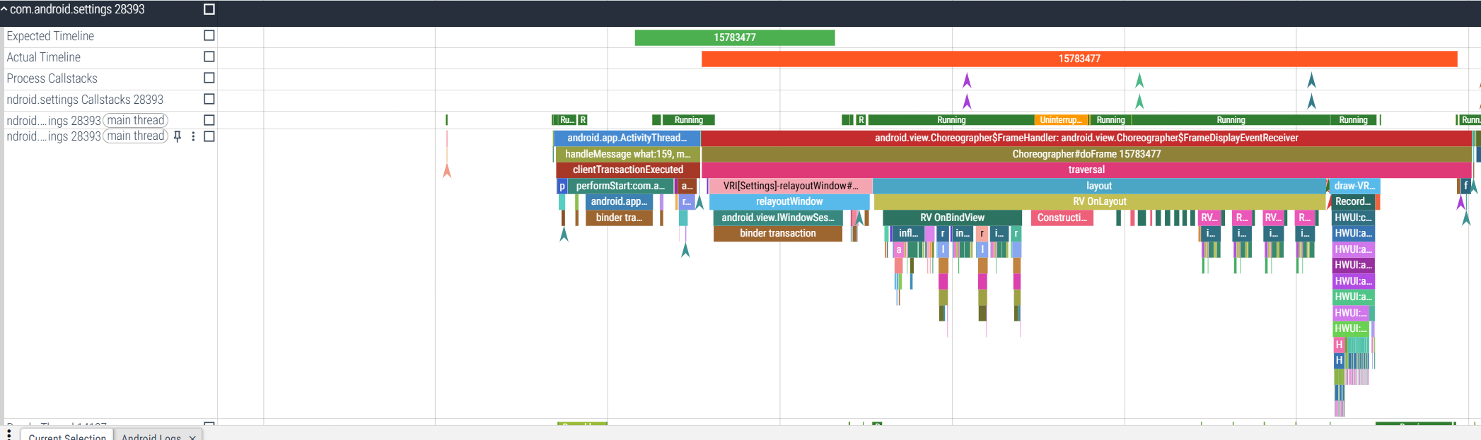Click the pin icon on main thread track
The image size is (1481, 440).
[x=178, y=136]
